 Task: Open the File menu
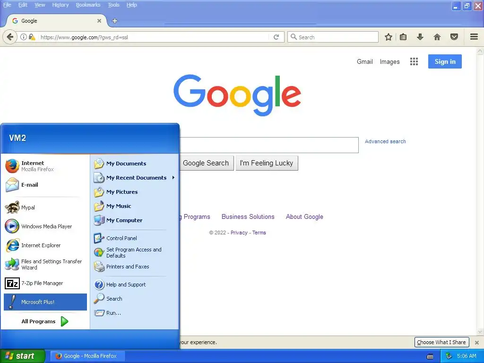pos(7,5)
